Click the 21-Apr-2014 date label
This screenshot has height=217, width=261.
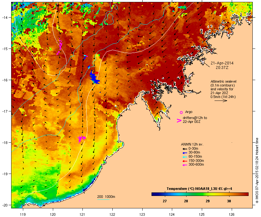(222, 63)
